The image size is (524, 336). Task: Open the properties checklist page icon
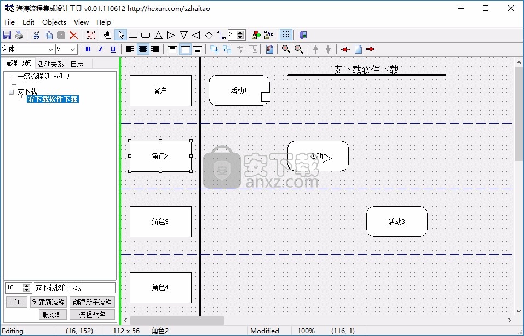point(269,49)
